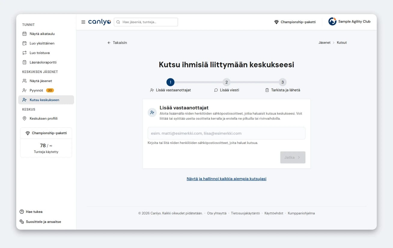Open the hamburger menu icon
Image resolution: width=393 pixels, height=248 pixels.
pyautogui.click(x=83, y=22)
